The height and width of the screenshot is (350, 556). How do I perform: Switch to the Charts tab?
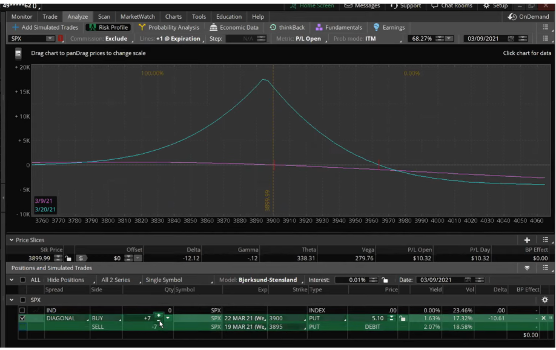(173, 16)
